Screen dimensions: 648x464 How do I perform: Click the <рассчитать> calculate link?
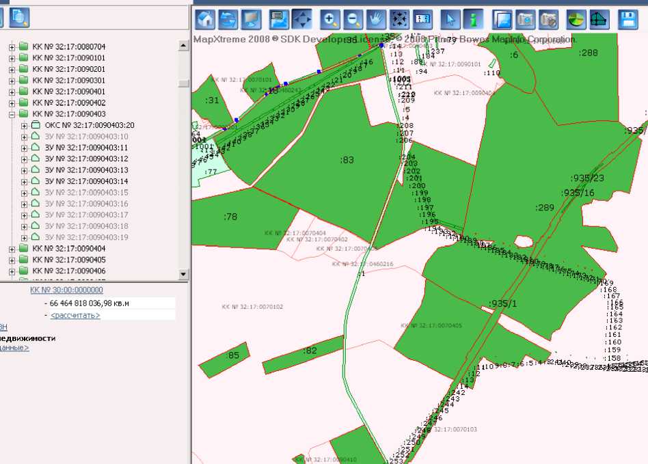point(75,316)
